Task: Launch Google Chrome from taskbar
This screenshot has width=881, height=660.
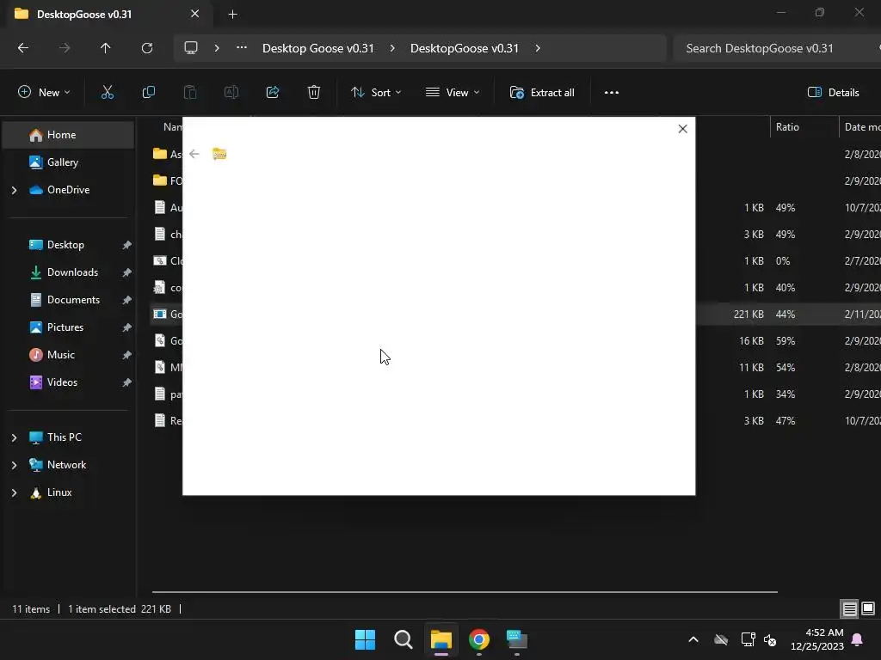Action: [x=479, y=639]
